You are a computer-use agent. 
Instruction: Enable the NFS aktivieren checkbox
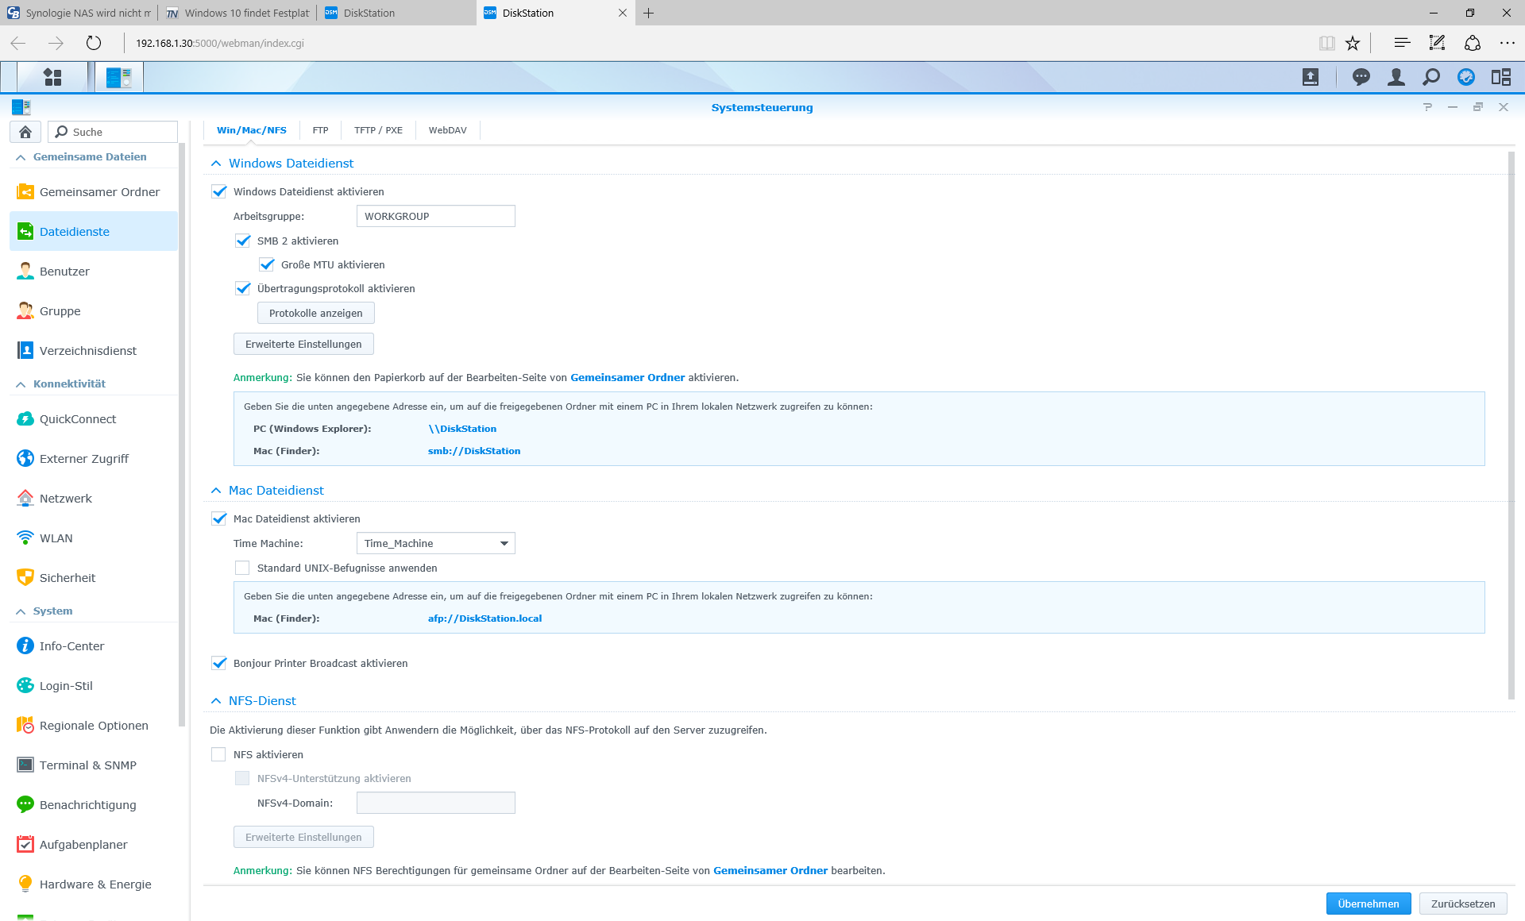218,754
